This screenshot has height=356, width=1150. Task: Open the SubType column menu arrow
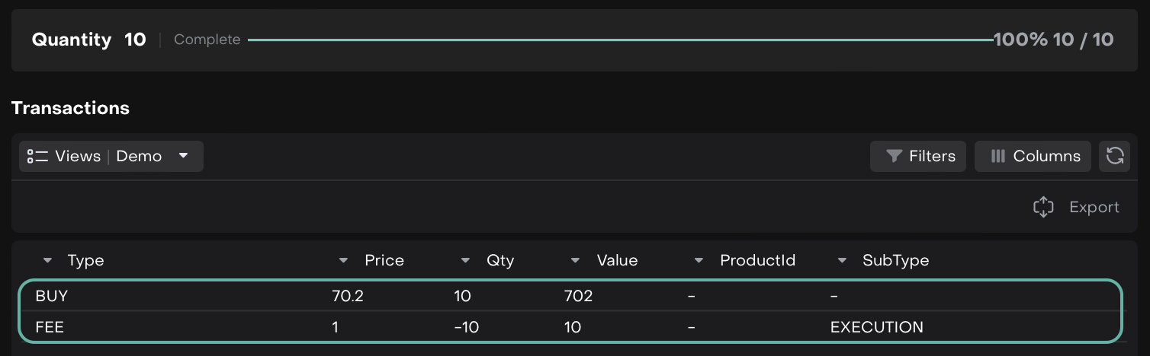(x=842, y=260)
